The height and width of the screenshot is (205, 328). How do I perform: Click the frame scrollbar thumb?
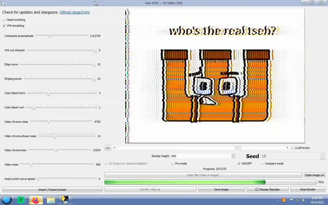[x=238, y=148]
